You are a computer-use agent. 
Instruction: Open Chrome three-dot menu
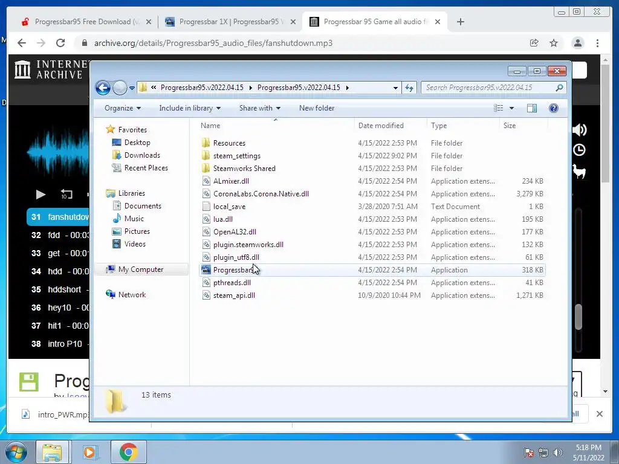coord(597,43)
